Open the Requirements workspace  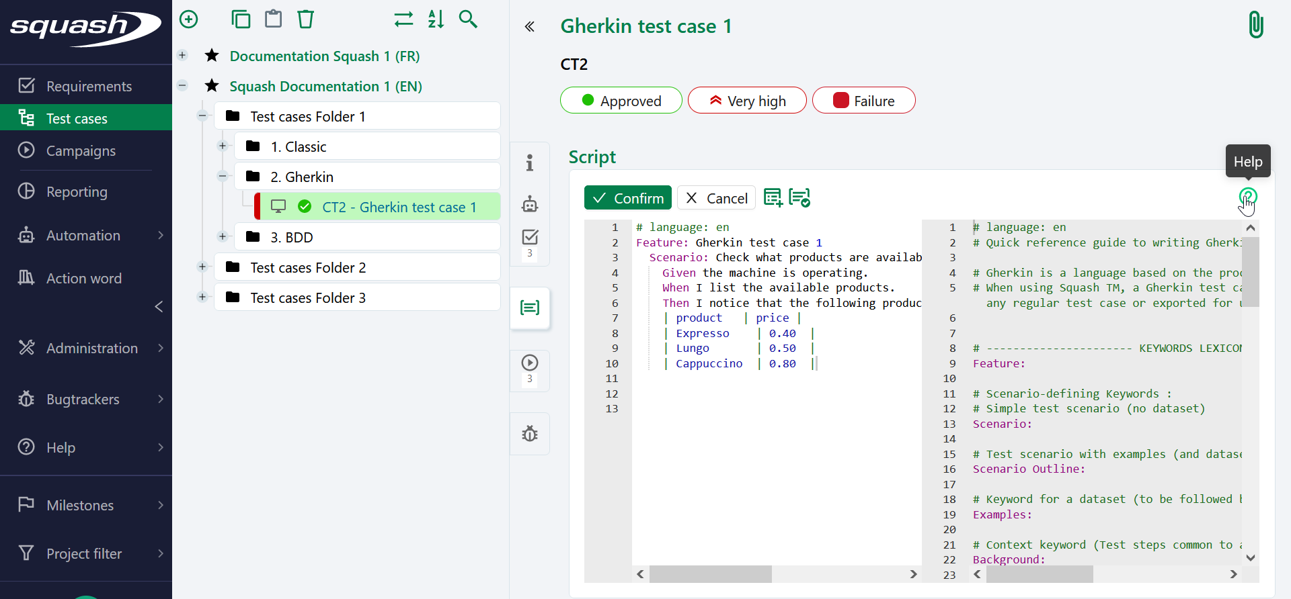pos(89,86)
